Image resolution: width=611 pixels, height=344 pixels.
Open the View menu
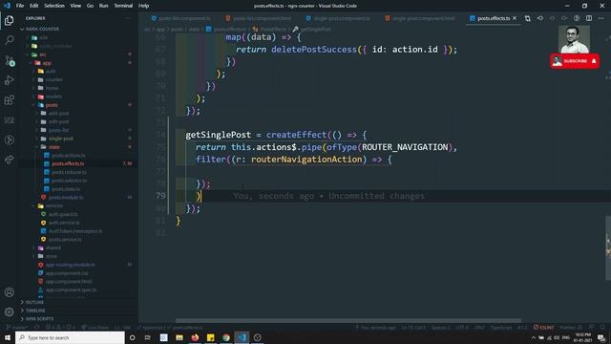(75, 6)
